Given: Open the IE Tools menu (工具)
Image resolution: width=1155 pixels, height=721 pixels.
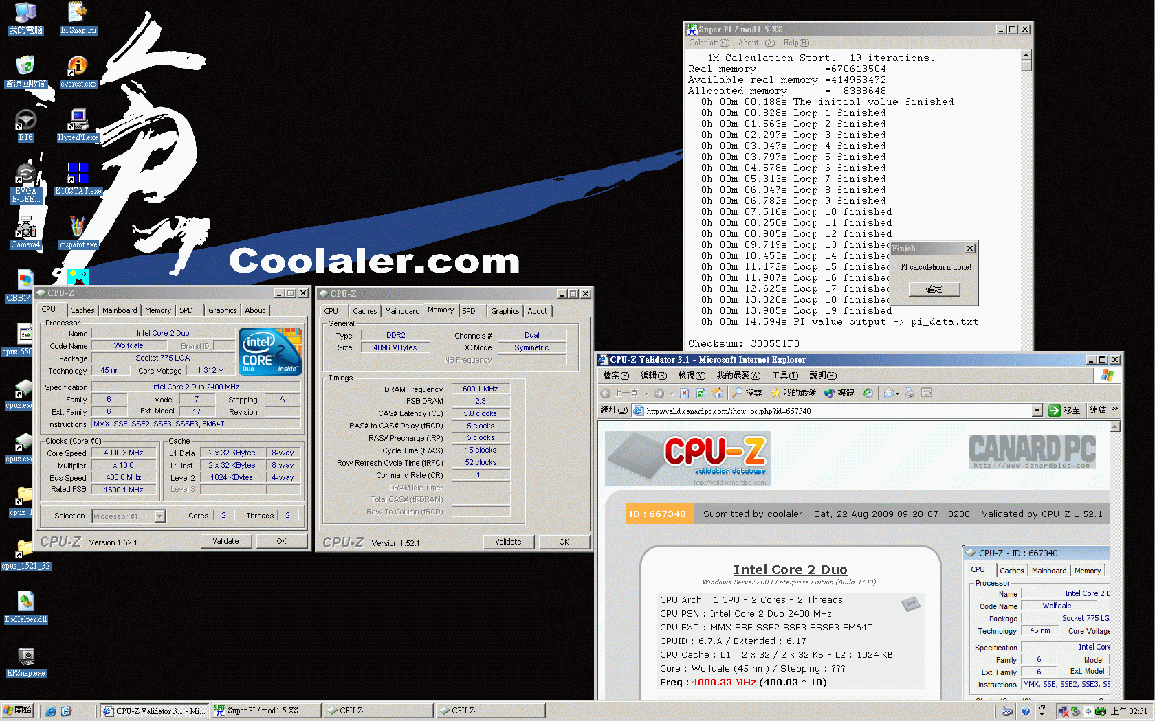Looking at the screenshot, I should point(784,376).
